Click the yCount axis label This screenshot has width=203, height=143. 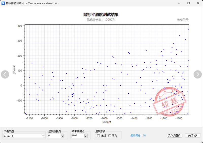14,69
